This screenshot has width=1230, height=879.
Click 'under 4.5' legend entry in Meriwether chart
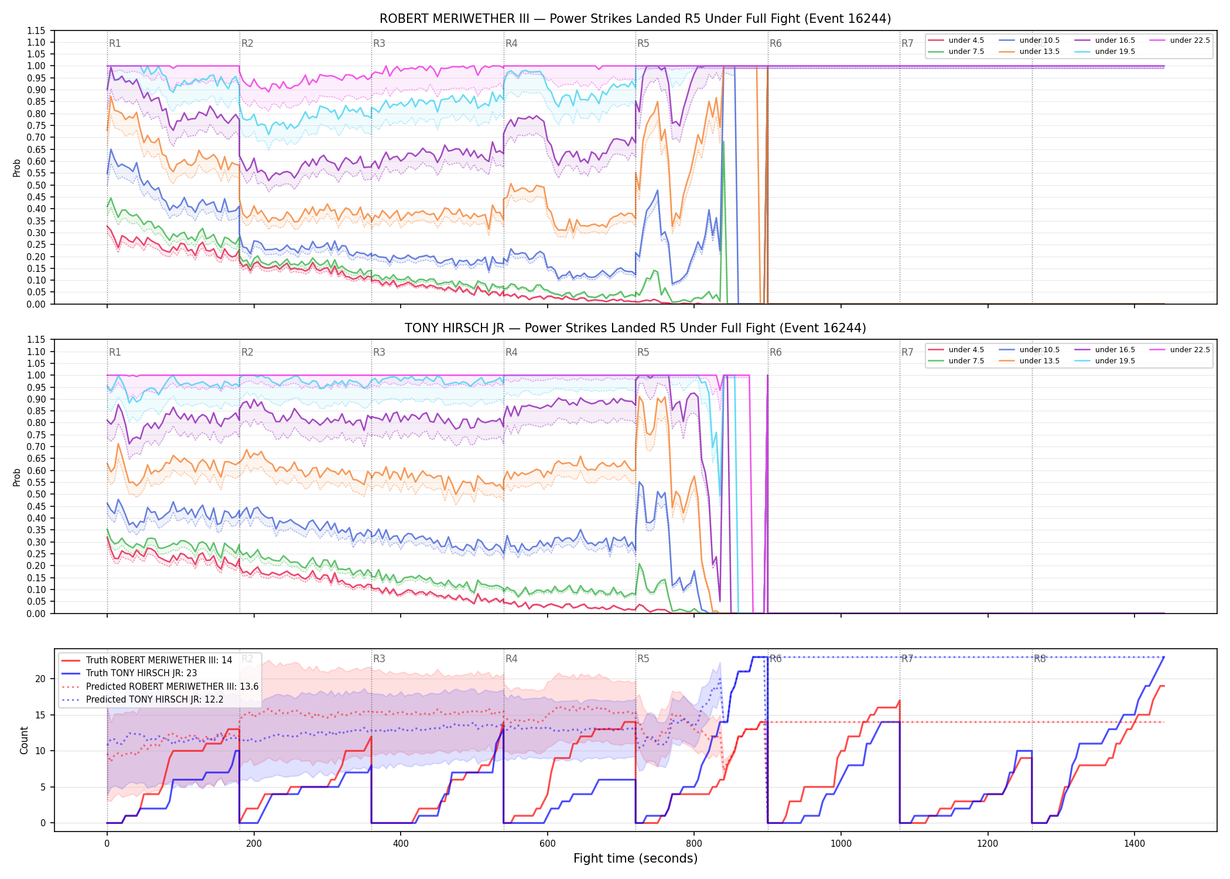(956, 40)
